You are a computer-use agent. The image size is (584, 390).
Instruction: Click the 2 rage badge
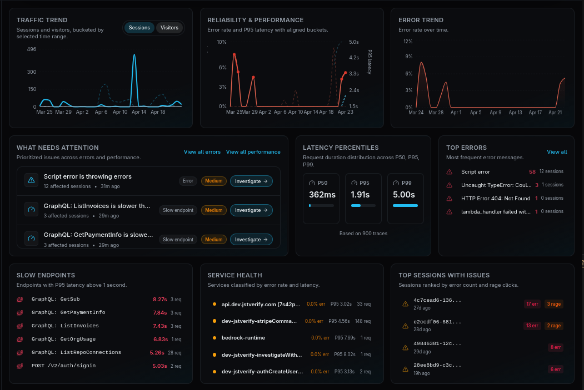[554, 326]
